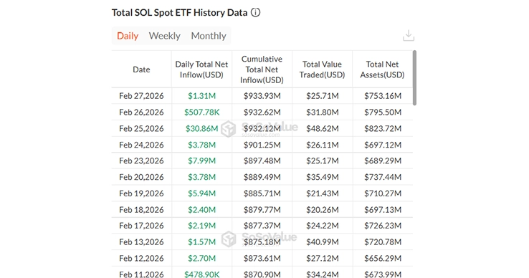Screen dimensions: 529x278
Task: Click the $25.17M value traded cell
Action: tap(322, 160)
